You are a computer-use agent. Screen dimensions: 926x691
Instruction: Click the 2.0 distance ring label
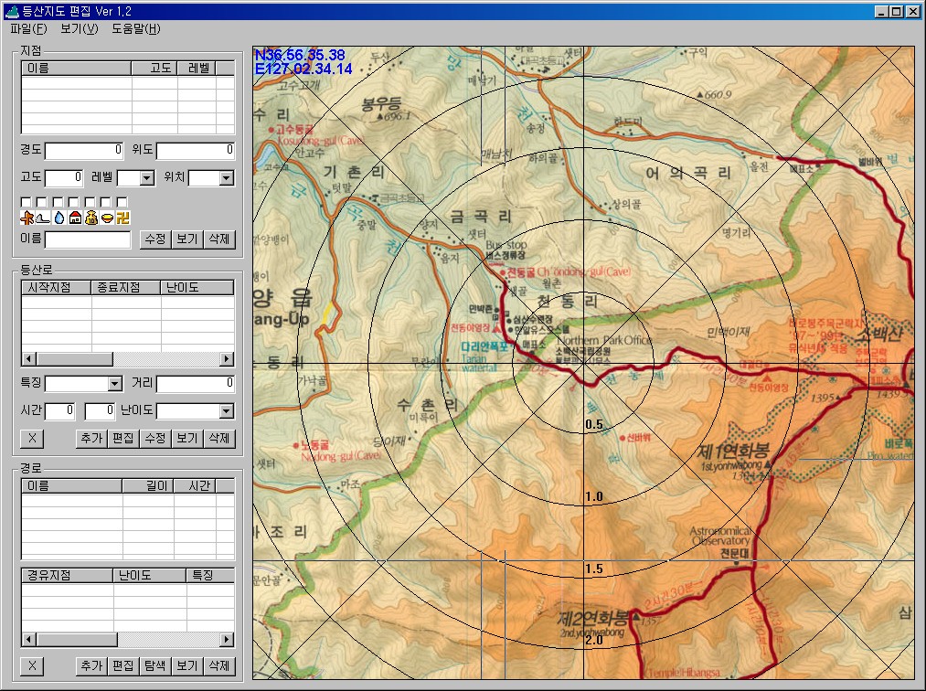(x=593, y=640)
